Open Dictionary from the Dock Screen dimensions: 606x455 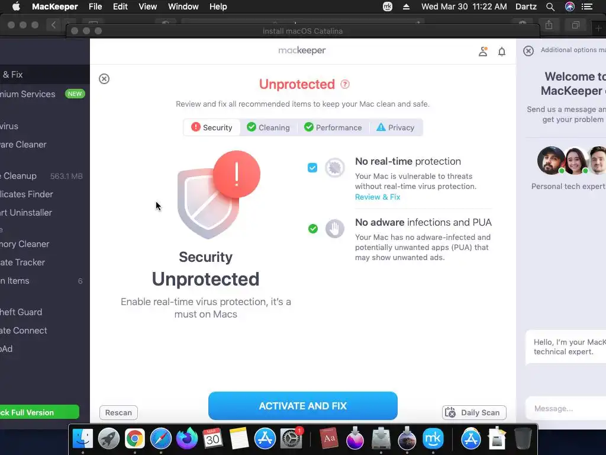tap(329, 438)
